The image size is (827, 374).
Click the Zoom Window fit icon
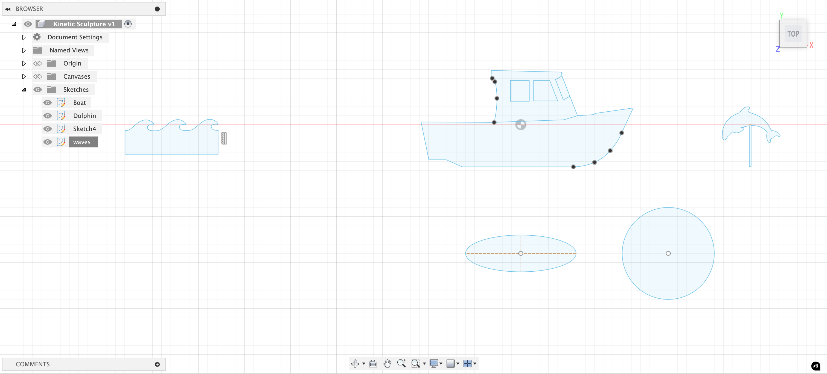tap(415, 363)
